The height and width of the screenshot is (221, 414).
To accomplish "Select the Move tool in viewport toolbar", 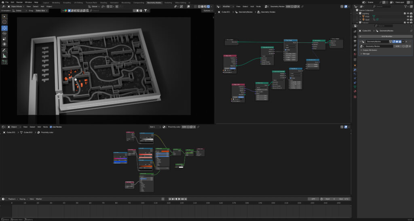I will tap(4, 28).
